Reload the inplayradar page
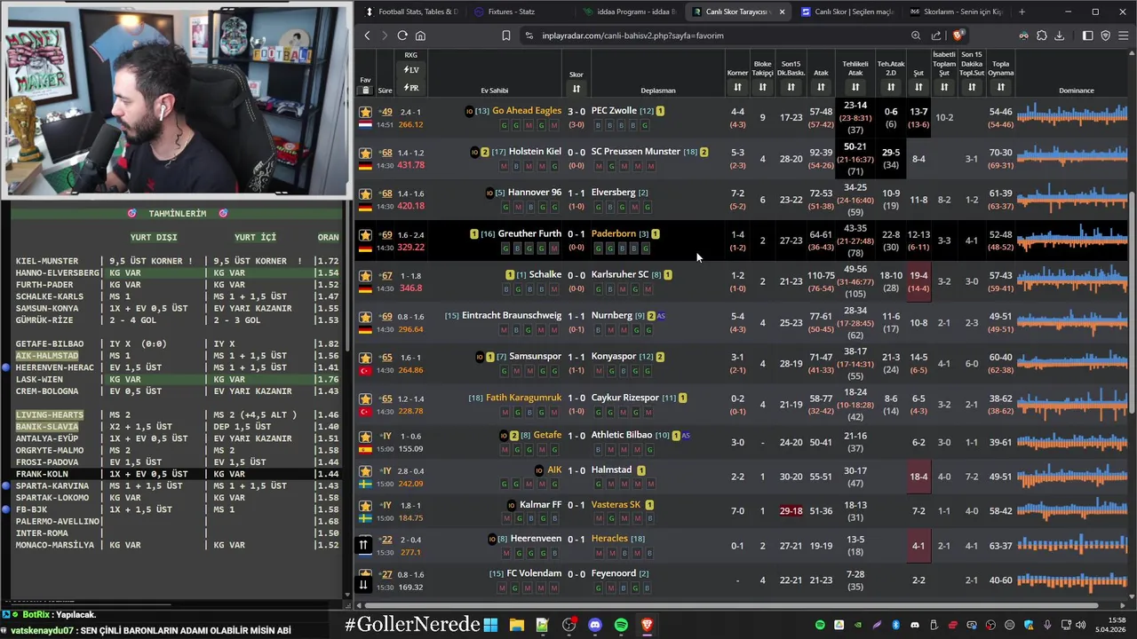Image resolution: width=1137 pixels, height=639 pixels. coord(402,35)
